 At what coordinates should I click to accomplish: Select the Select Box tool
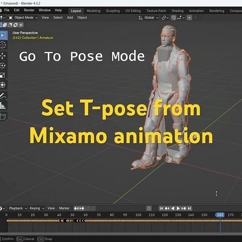pos(3,35)
